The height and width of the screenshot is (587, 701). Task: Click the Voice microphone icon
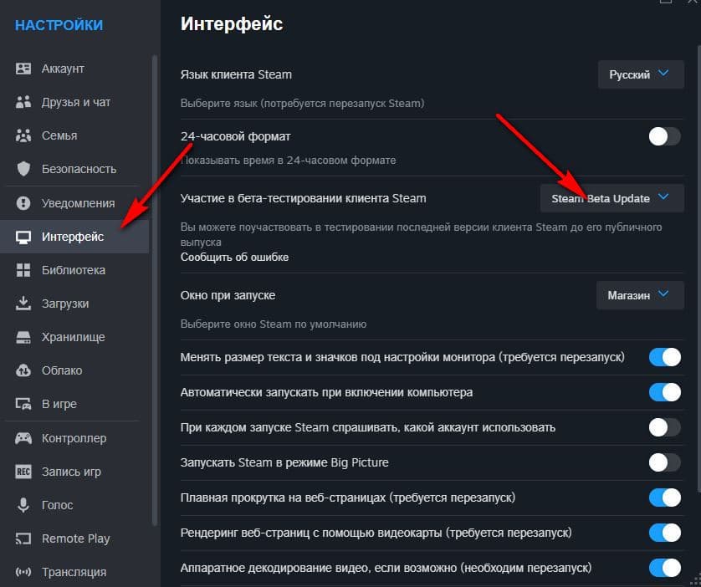(x=24, y=505)
